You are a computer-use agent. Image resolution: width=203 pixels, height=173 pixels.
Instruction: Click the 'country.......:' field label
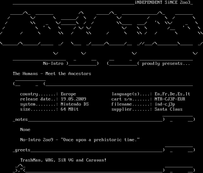click(39, 94)
